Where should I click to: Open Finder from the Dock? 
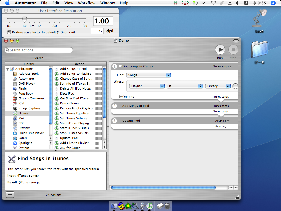(114, 206)
